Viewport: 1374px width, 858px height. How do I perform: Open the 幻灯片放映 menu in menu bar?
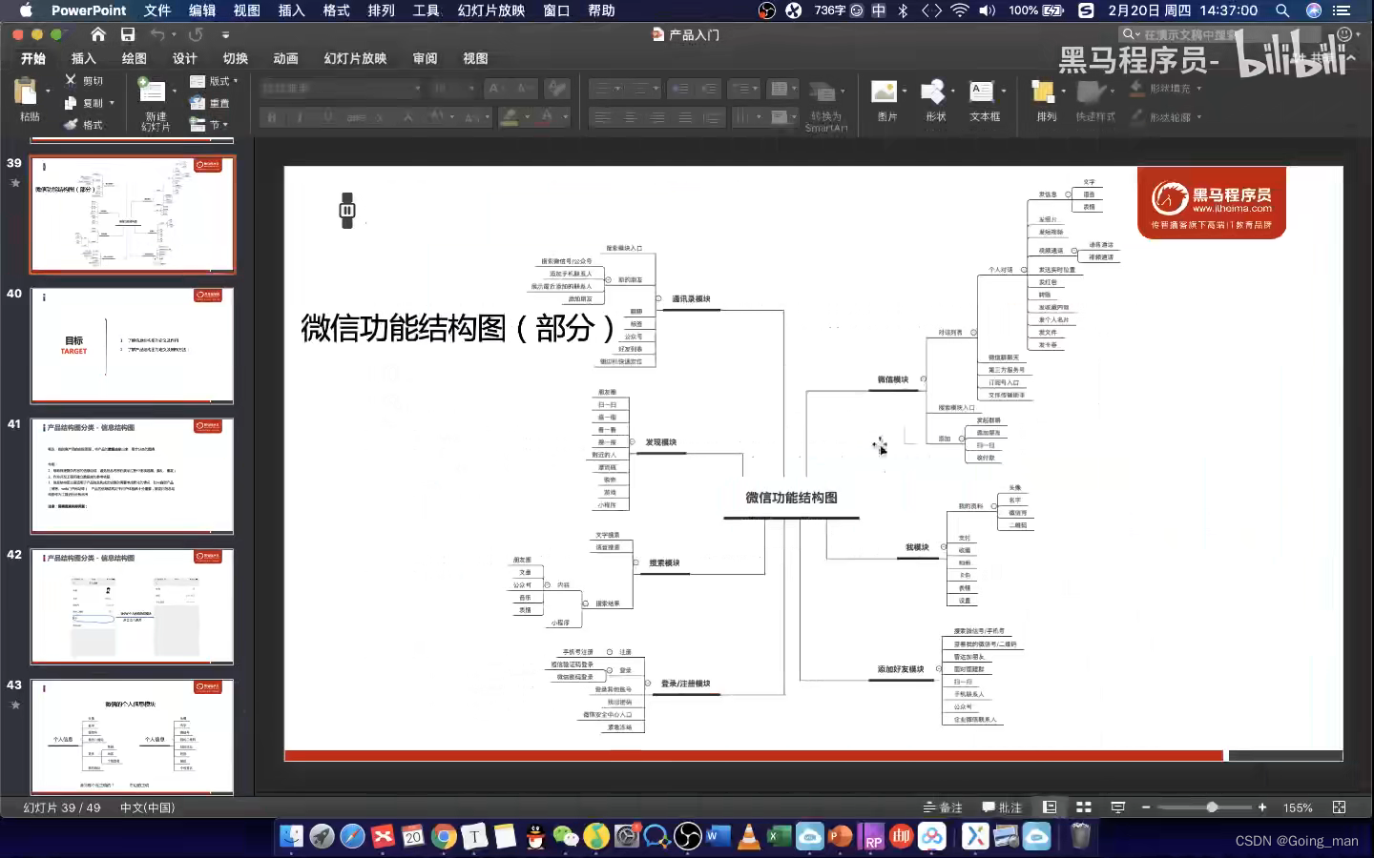(x=491, y=10)
